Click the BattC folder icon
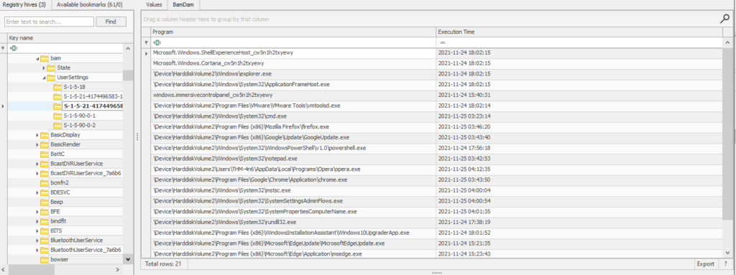The height and width of the screenshot is (275, 736). (45, 154)
